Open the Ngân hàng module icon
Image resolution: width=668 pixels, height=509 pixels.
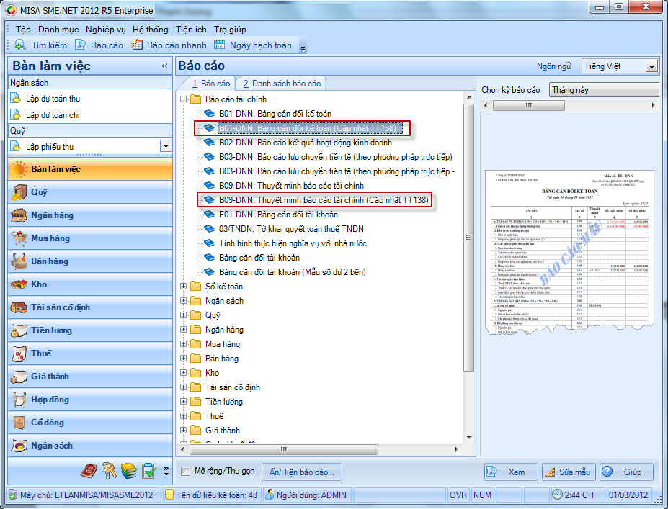pyautogui.click(x=18, y=215)
